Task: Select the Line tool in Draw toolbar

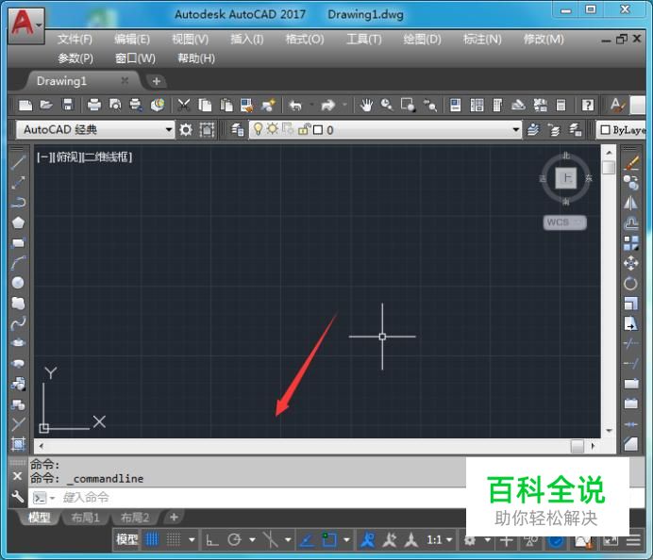Action: point(18,162)
